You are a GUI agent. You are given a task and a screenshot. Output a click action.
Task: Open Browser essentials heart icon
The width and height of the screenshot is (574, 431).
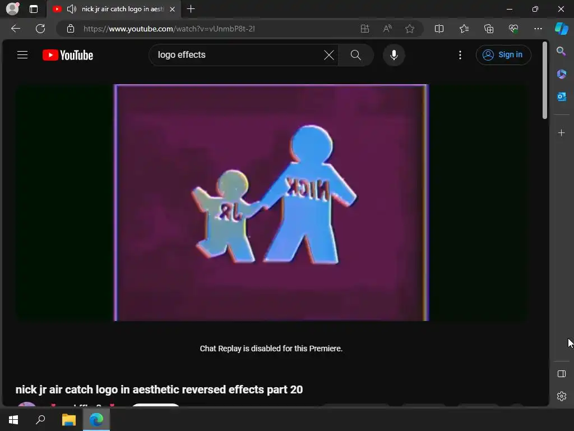(513, 29)
